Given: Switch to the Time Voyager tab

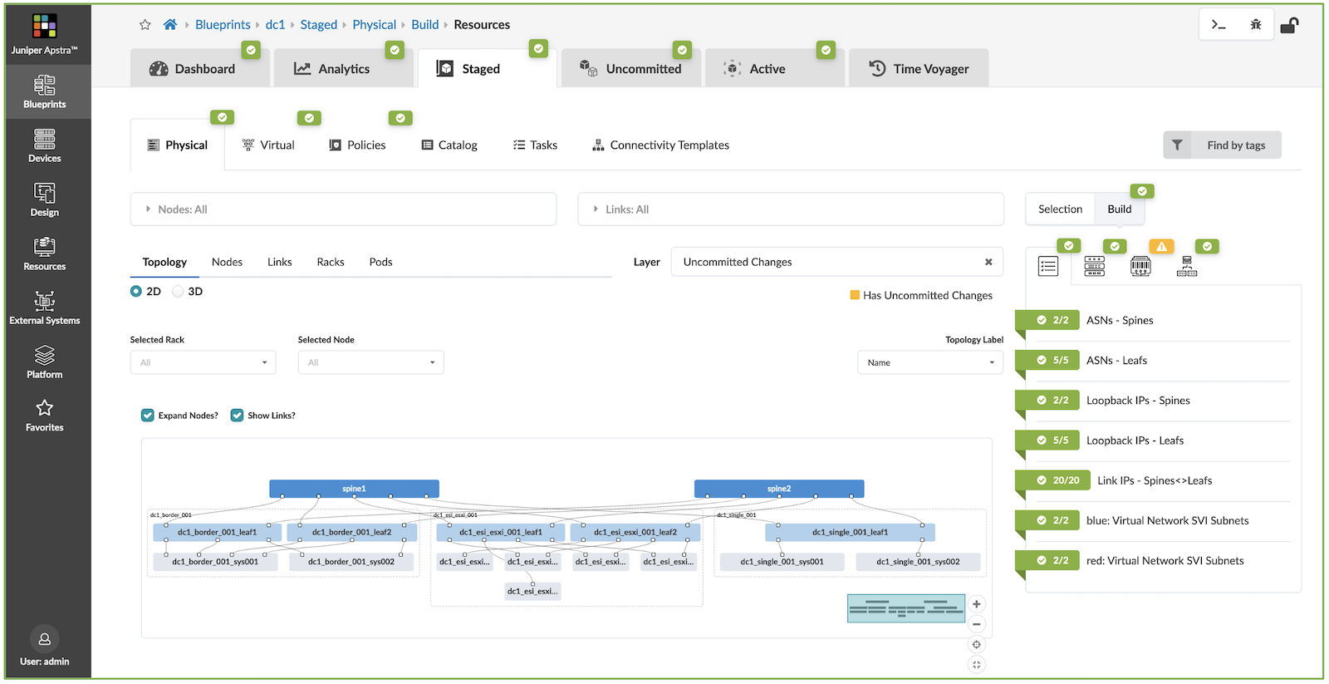Looking at the screenshot, I should (919, 69).
